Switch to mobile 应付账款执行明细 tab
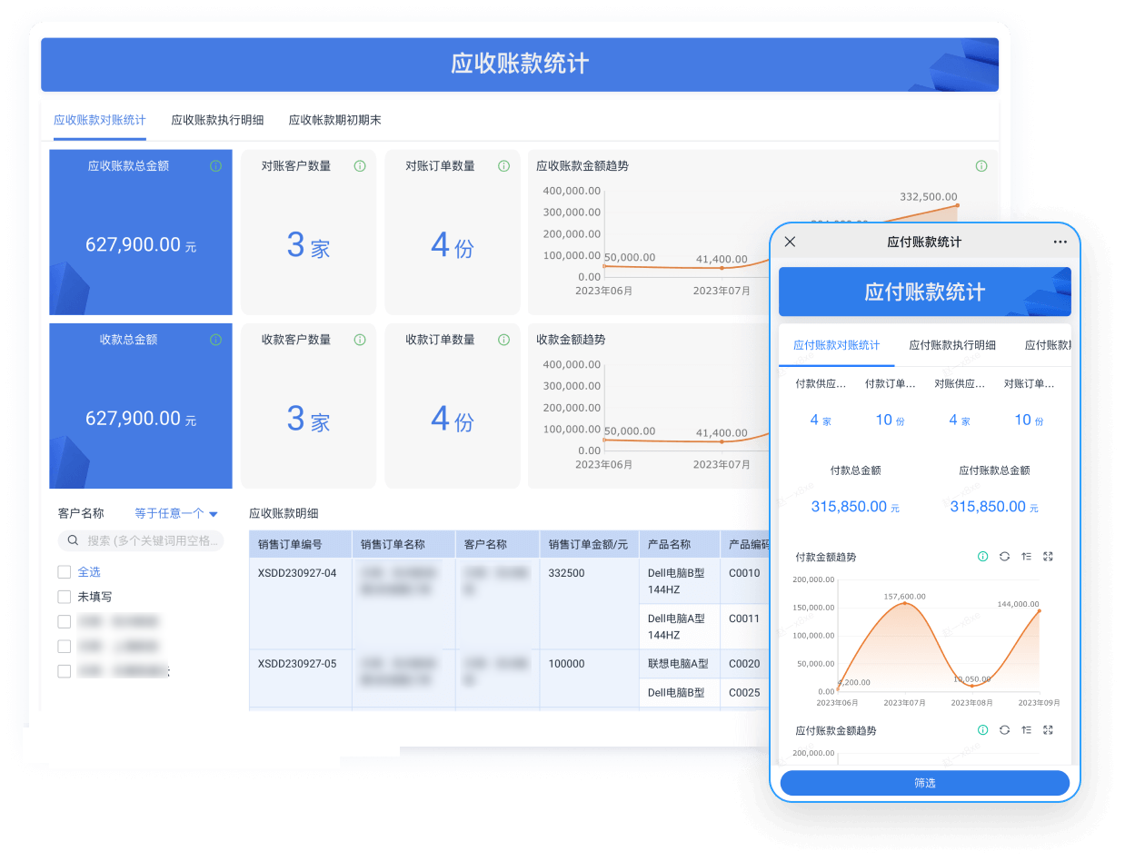This screenshot has height=861, width=1125. point(951,345)
